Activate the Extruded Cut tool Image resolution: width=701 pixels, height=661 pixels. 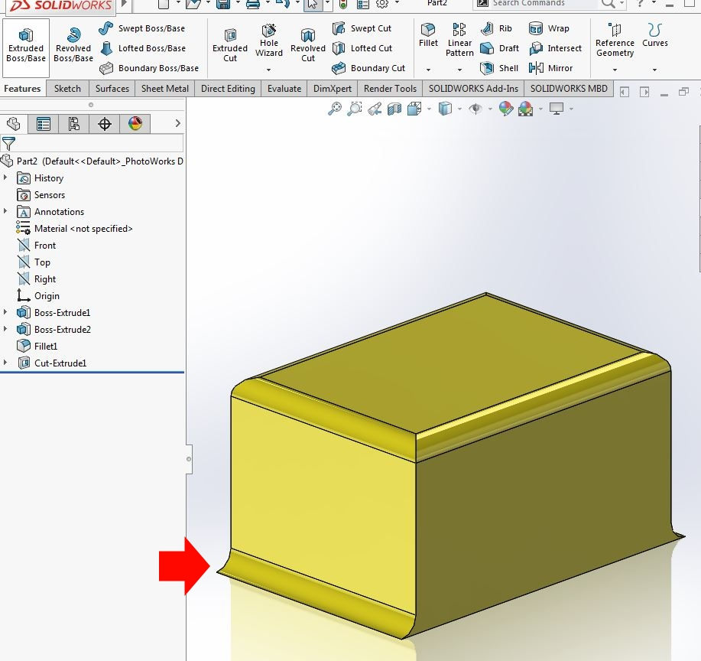(230, 46)
